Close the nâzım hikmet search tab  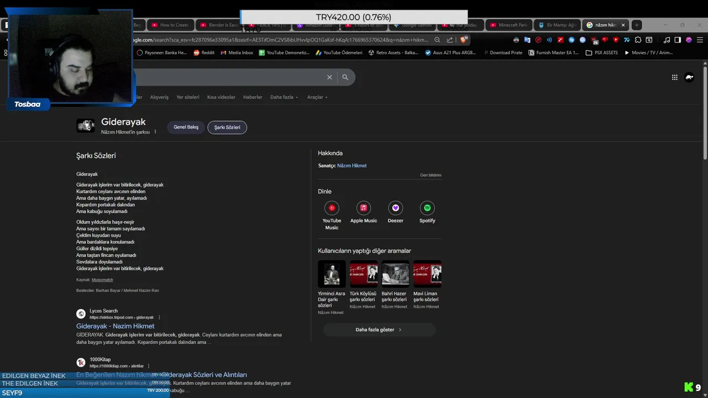point(623,25)
